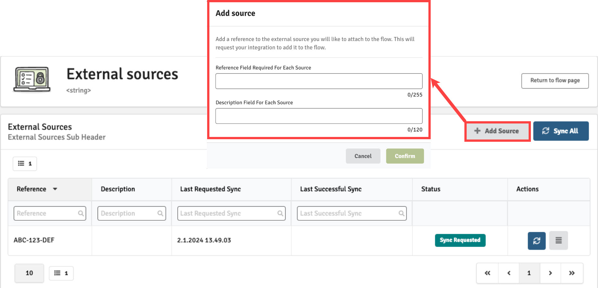Go to the first page with double chevron
Viewport: 598px width, 288px height.
488,273
